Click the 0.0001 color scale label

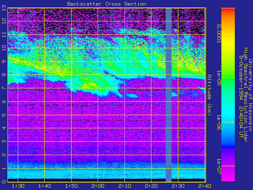(219, 34)
